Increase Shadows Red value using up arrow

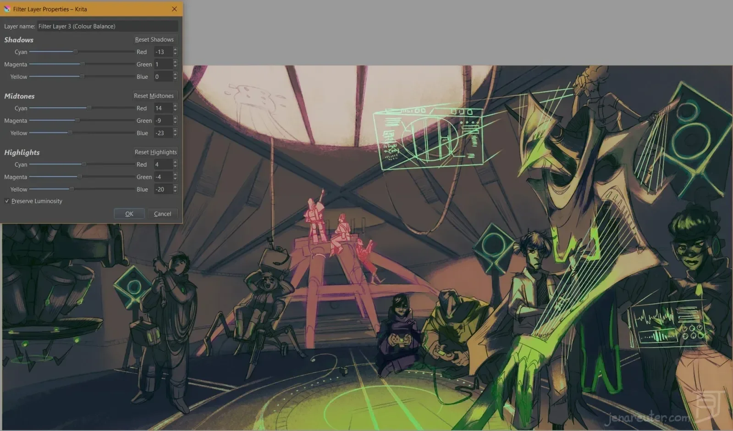[x=175, y=49]
